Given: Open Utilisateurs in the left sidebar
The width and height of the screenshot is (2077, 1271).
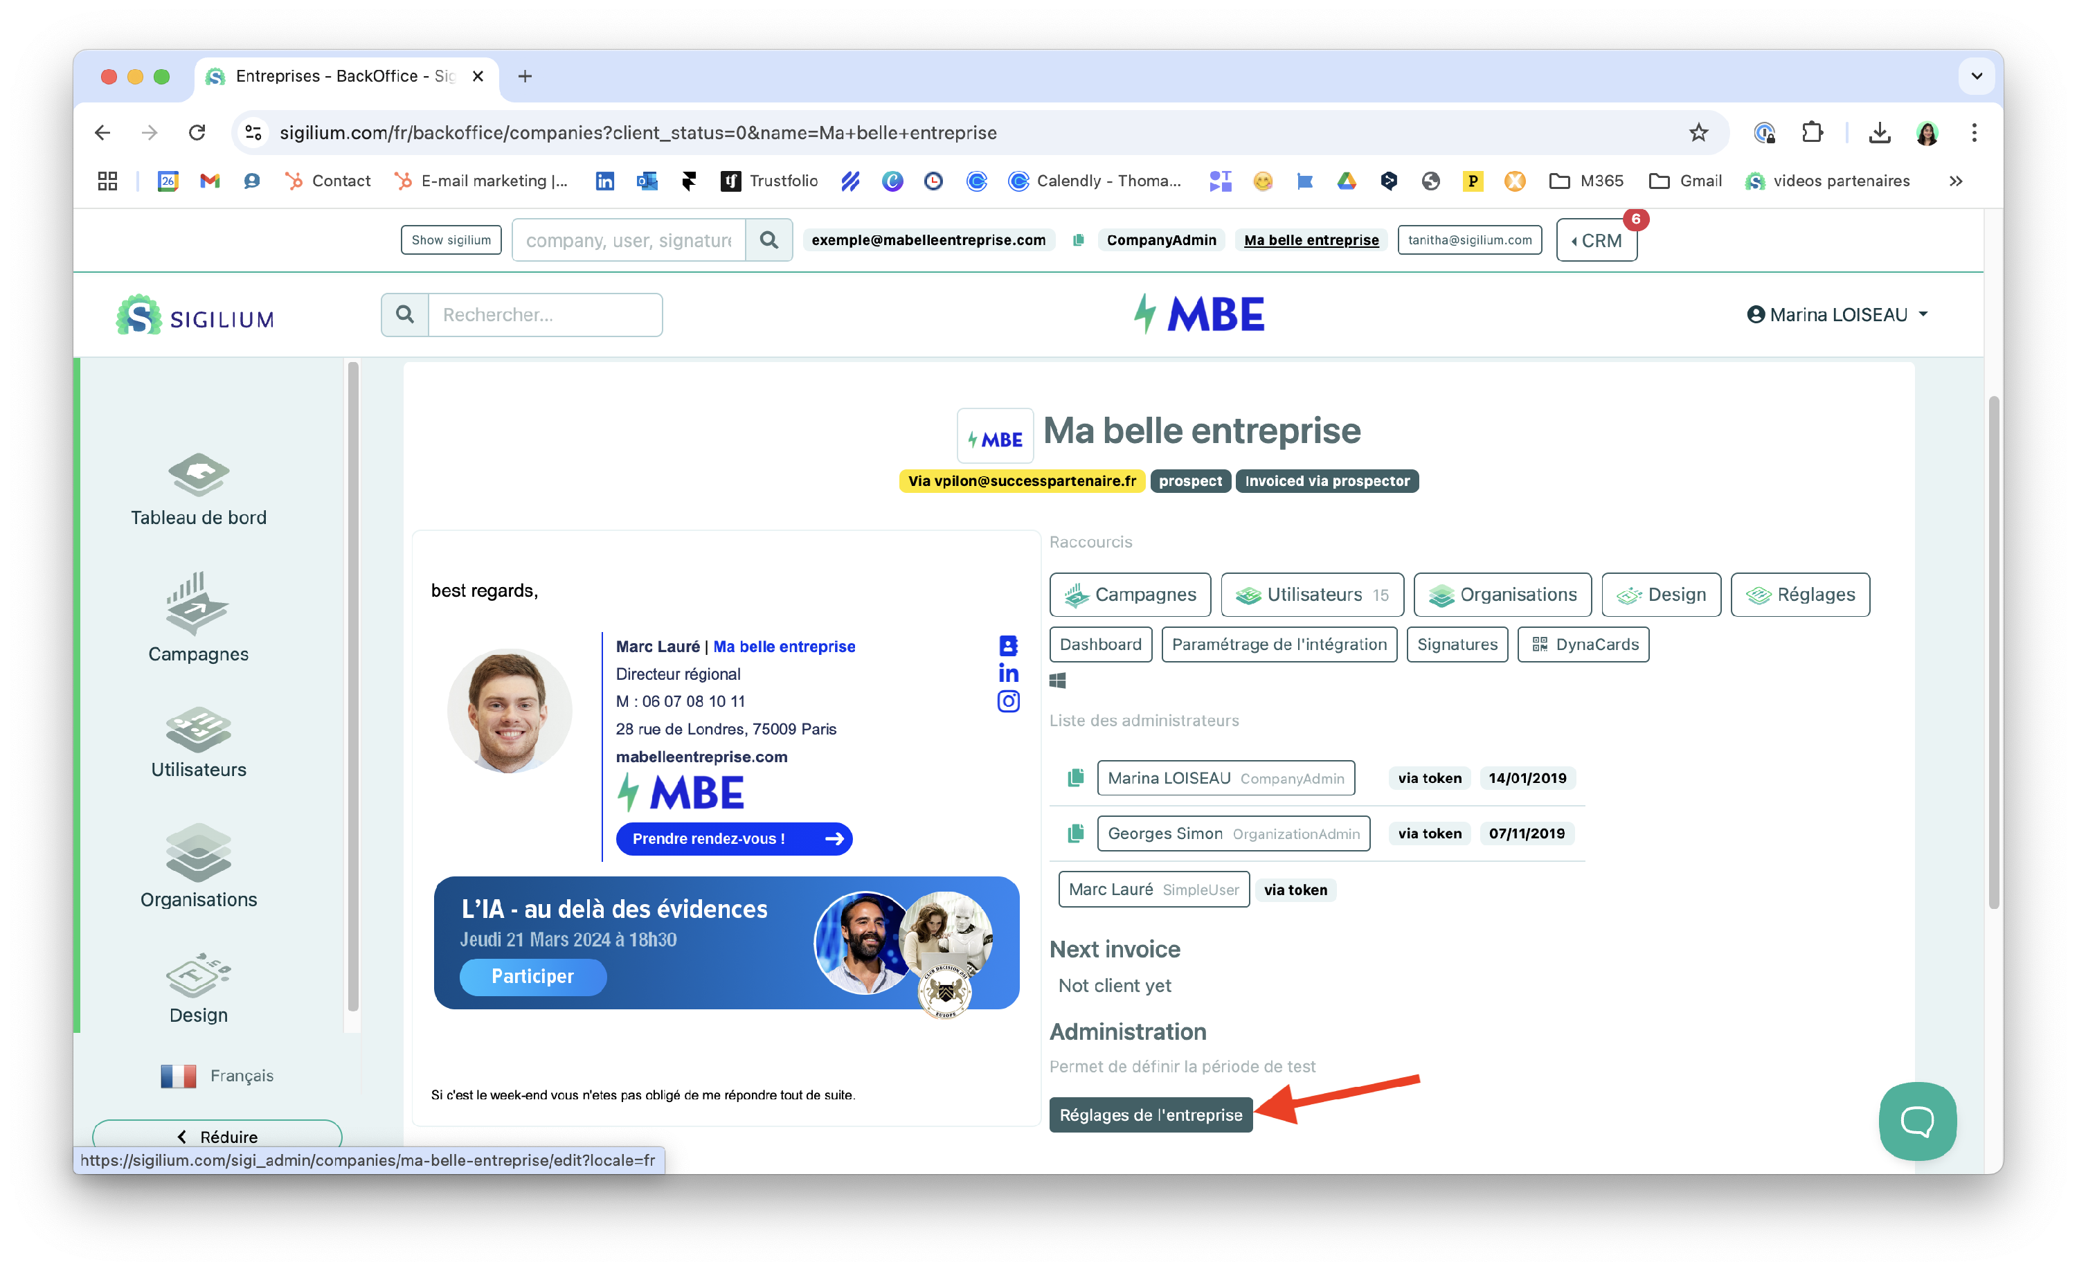Looking at the screenshot, I should [198, 741].
